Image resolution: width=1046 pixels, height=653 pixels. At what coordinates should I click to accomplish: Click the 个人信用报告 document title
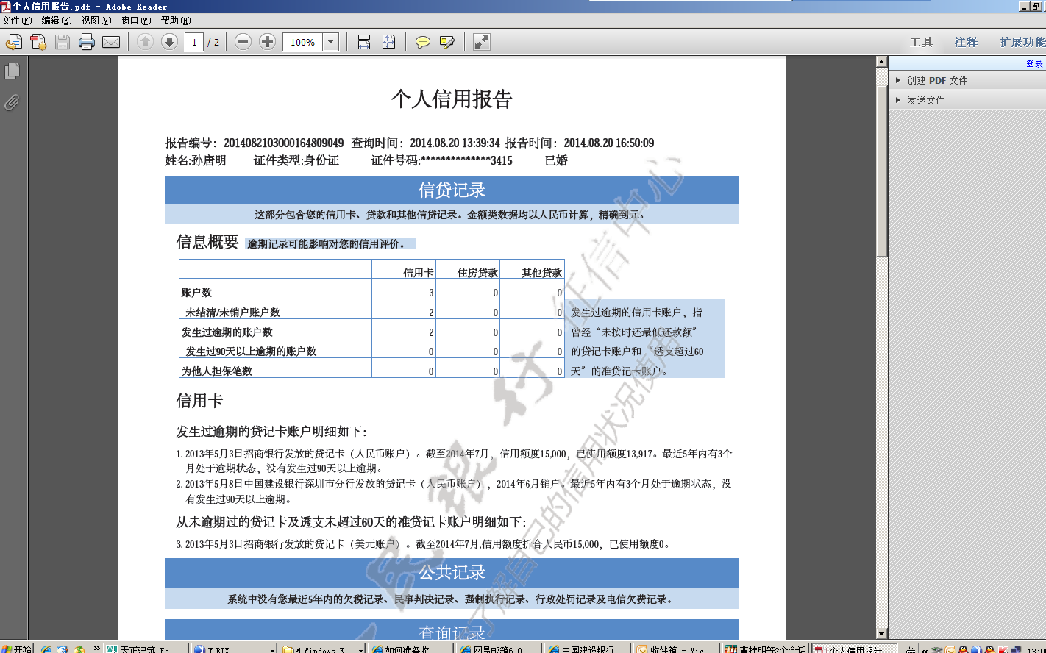(x=452, y=99)
